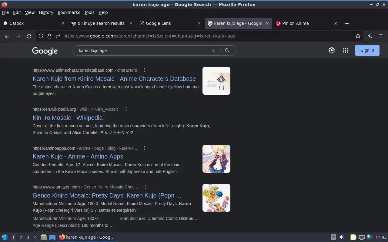Open the removable media tray icon
The height and width of the screenshot is (242, 388).
[x=333, y=237]
